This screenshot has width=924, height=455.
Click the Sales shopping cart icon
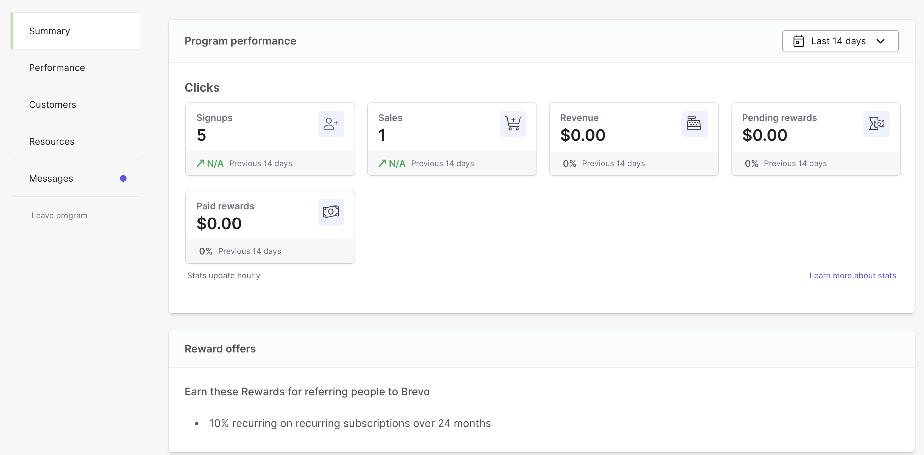click(x=512, y=124)
